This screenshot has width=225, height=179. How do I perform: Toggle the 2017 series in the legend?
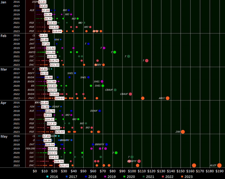71,177
